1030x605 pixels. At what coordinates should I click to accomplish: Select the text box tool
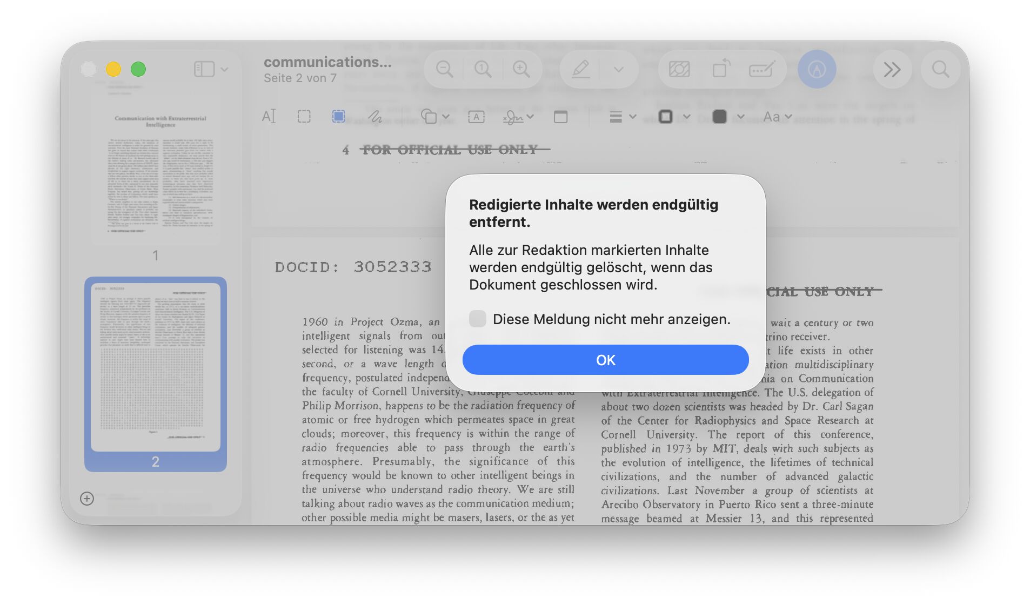pyautogui.click(x=476, y=117)
